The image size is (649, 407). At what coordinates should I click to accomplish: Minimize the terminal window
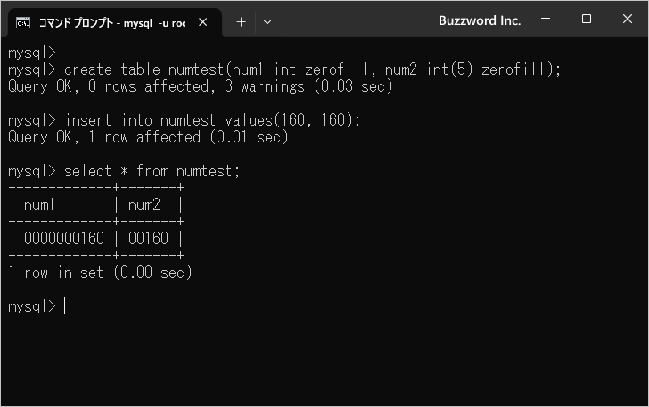[546, 19]
